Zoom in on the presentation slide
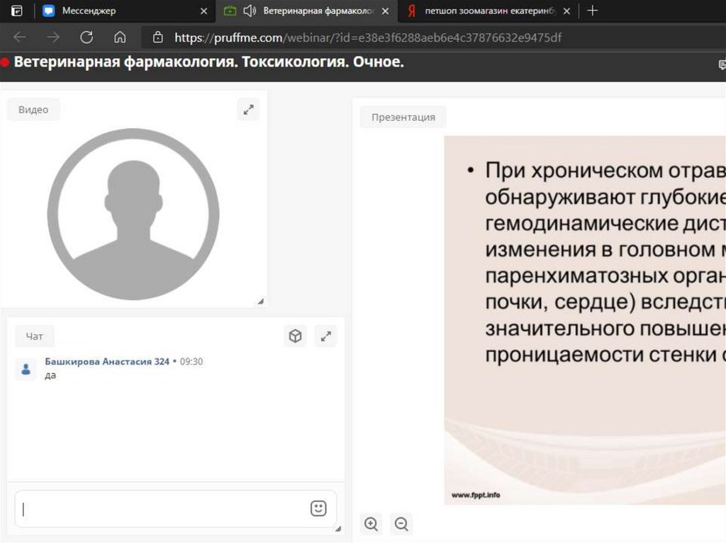 click(x=371, y=524)
